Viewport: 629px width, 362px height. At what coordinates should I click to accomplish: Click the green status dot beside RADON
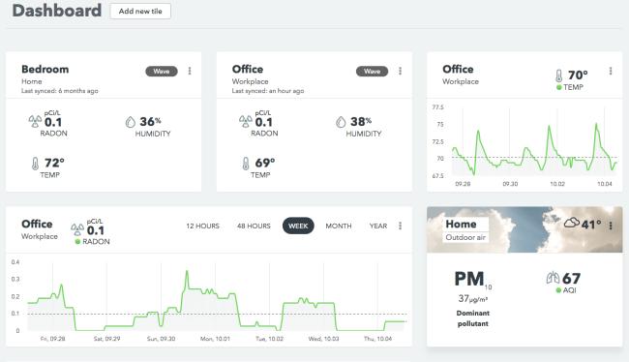(x=77, y=242)
